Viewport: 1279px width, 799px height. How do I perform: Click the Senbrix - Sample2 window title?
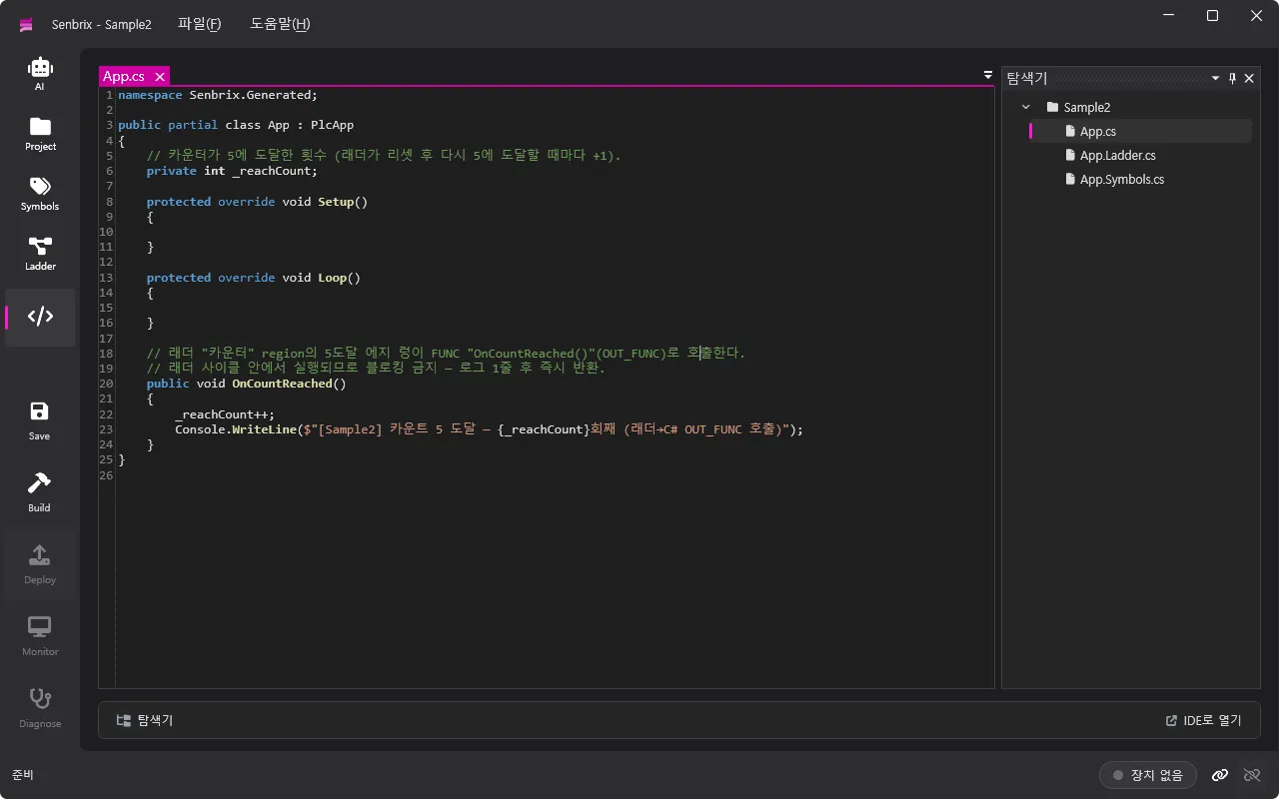(x=102, y=24)
